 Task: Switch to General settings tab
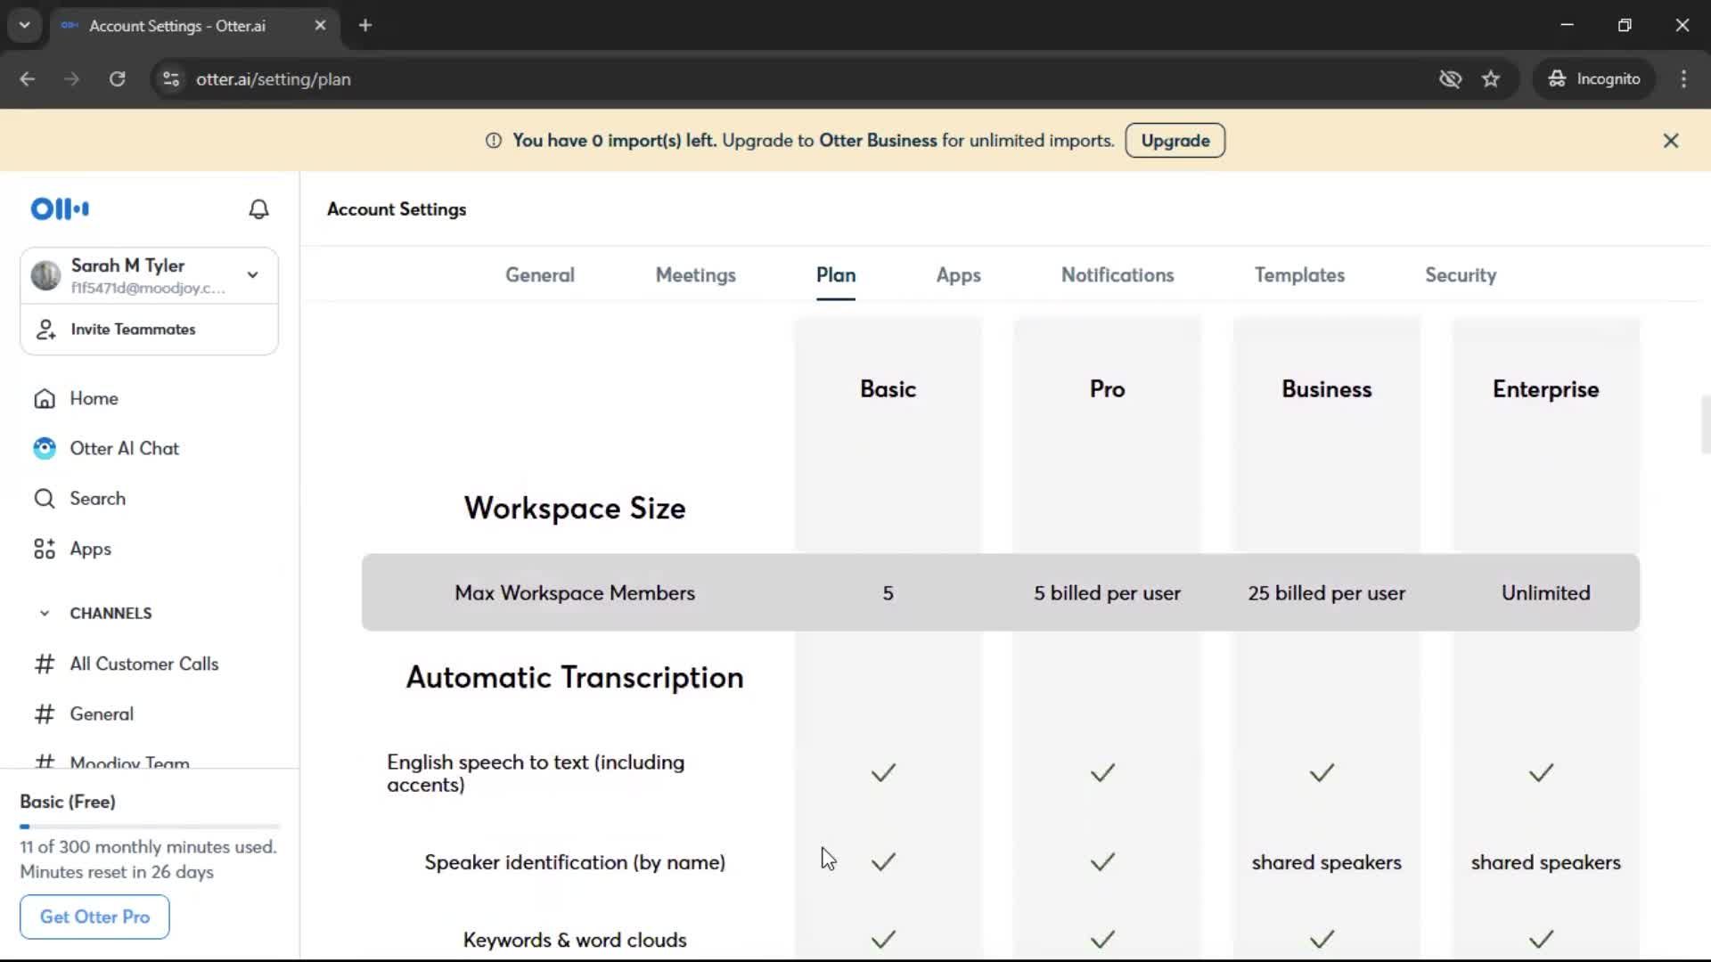(540, 275)
